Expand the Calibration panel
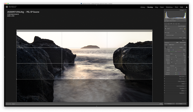Image resolution: width=193 pixels, height=112 pixels. [x=186, y=93]
